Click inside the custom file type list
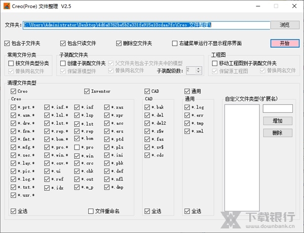The height and width of the screenshot is (233, 304). (x=242, y=158)
